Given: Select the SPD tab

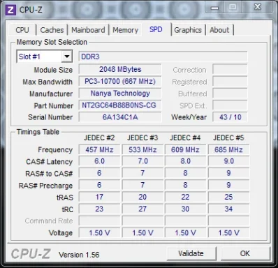Looking at the screenshot, I should point(156,29).
